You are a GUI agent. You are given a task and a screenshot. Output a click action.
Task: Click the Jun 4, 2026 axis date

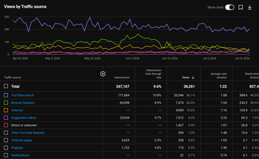point(132,58)
